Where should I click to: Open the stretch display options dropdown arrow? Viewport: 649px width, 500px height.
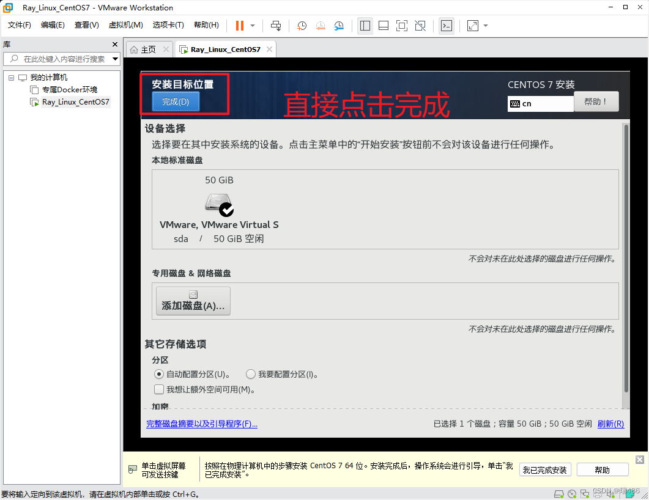[486, 26]
